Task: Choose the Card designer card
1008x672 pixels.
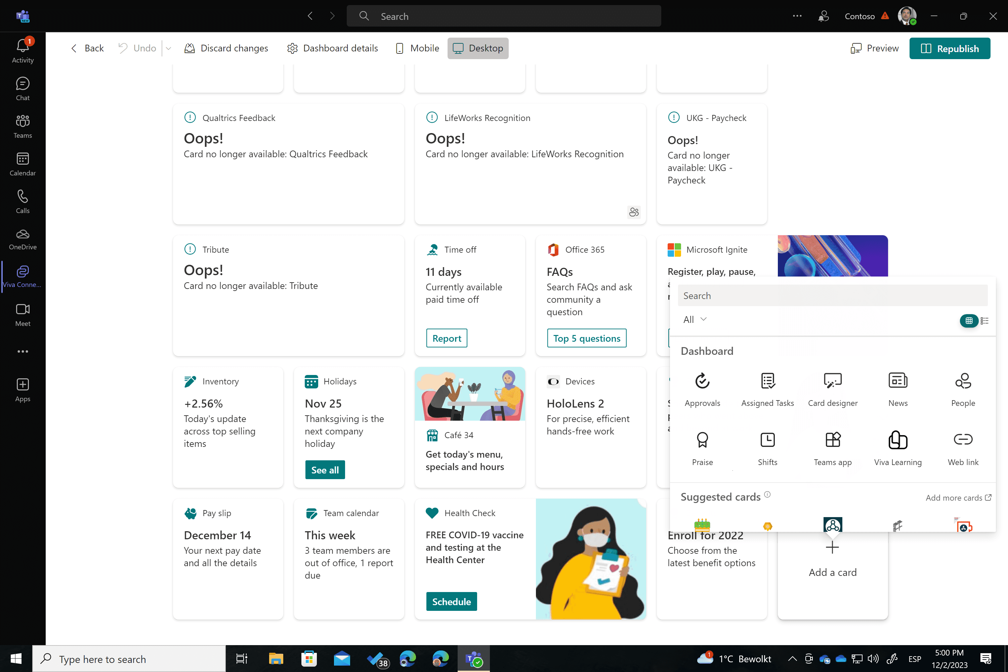Action: (832, 389)
